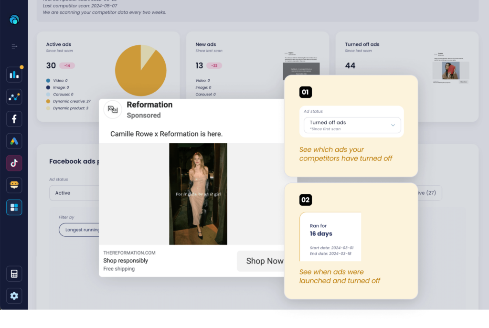
Task: Click the -22 change badge
Action: pyautogui.click(x=214, y=66)
